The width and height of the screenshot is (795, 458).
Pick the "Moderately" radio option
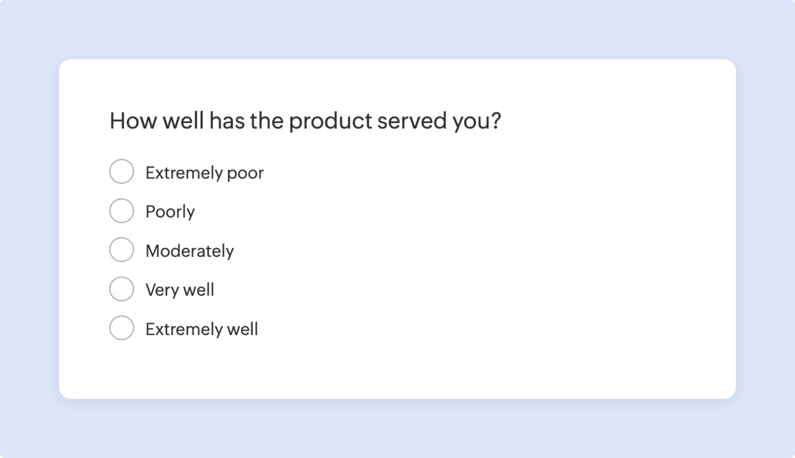pos(121,250)
